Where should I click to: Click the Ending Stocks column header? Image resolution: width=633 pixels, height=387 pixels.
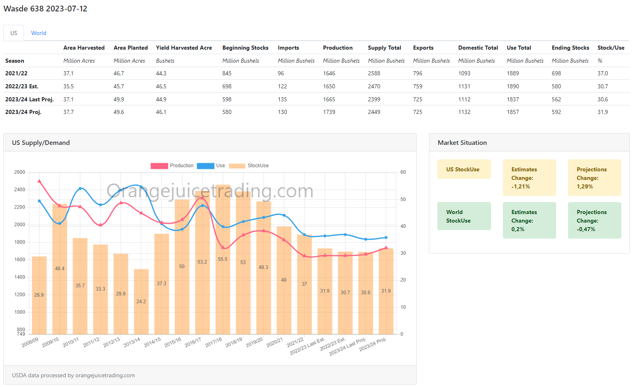point(570,48)
